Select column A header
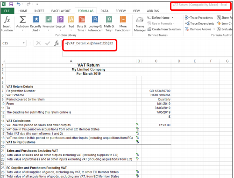The height and width of the screenshot is (178, 234). [x=71, y=61]
